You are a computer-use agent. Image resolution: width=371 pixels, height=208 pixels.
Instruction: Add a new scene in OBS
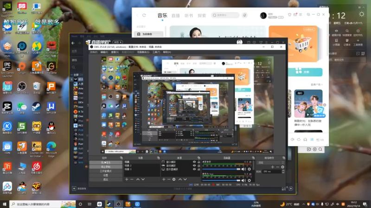coord(127,179)
